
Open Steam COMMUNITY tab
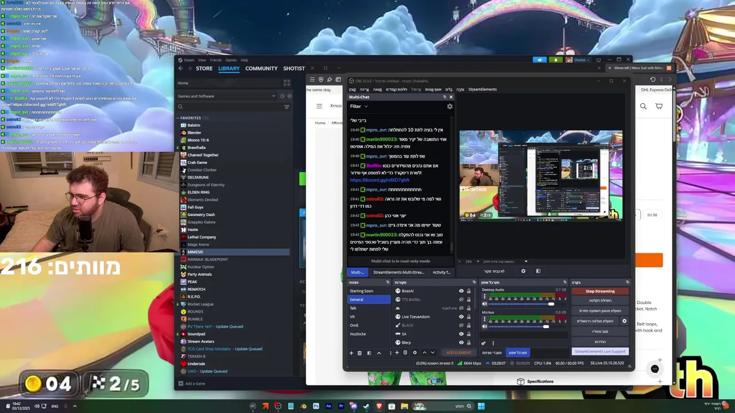coord(261,68)
